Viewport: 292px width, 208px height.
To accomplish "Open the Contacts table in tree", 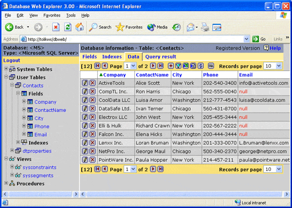I will (33, 86).
